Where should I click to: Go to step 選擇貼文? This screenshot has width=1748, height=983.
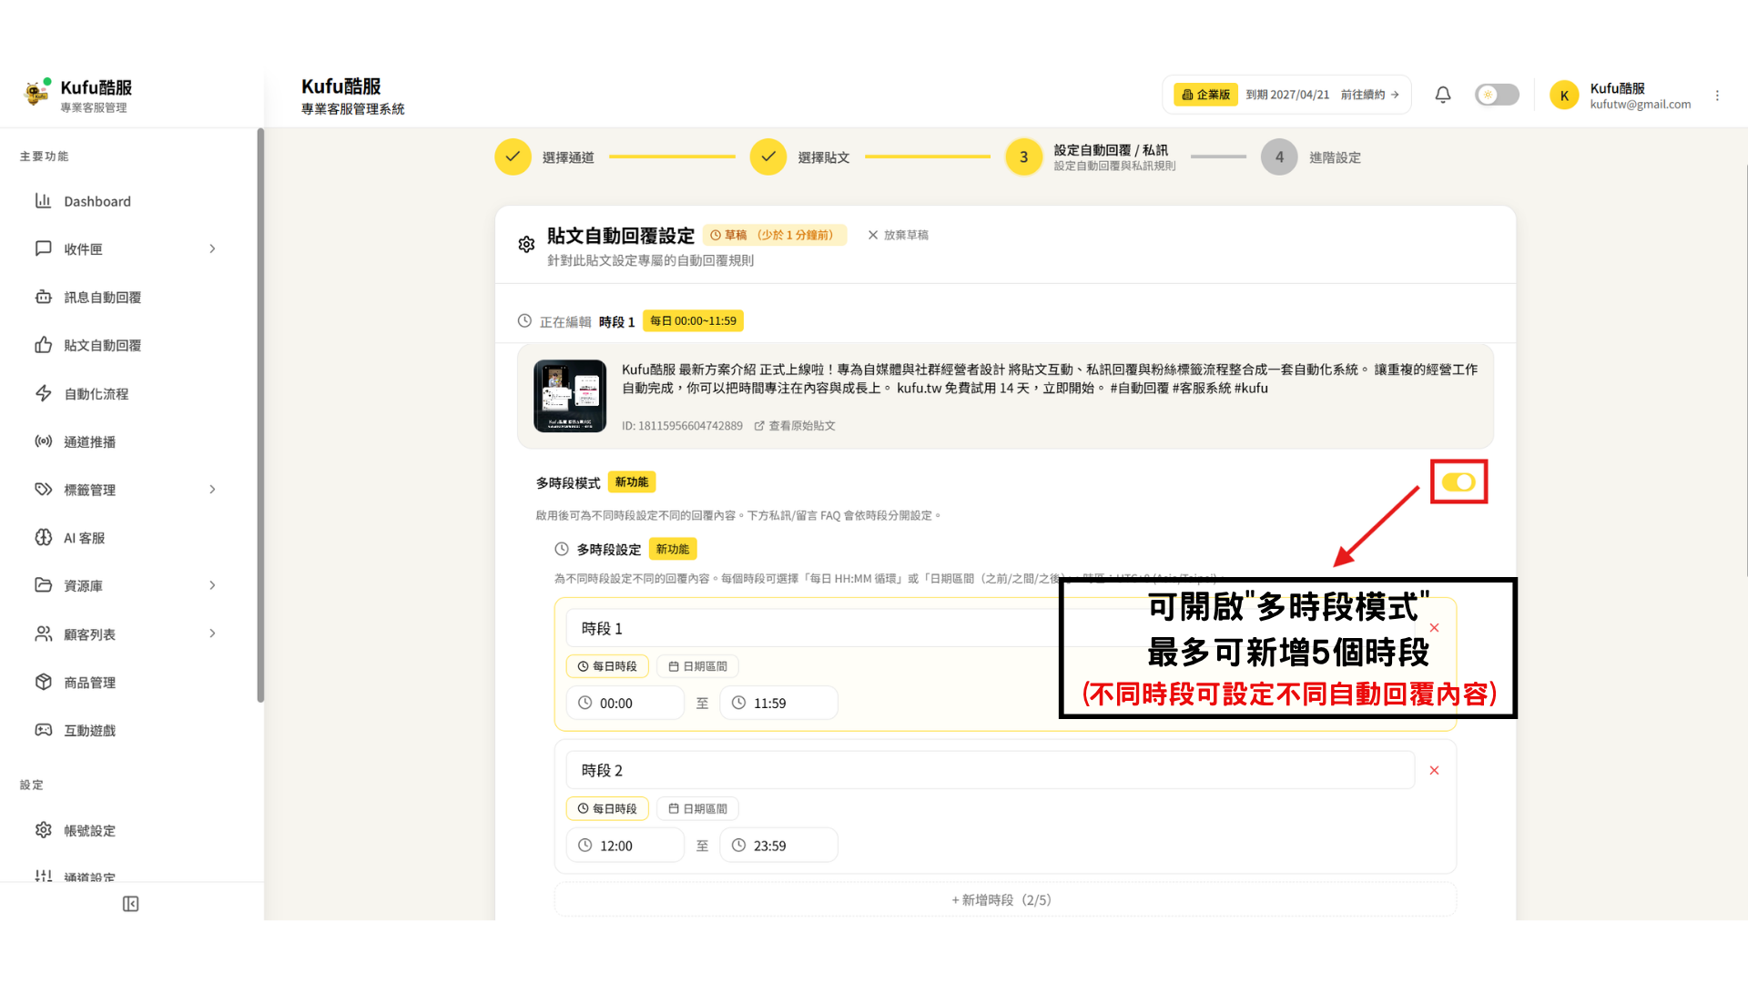click(800, 157)
